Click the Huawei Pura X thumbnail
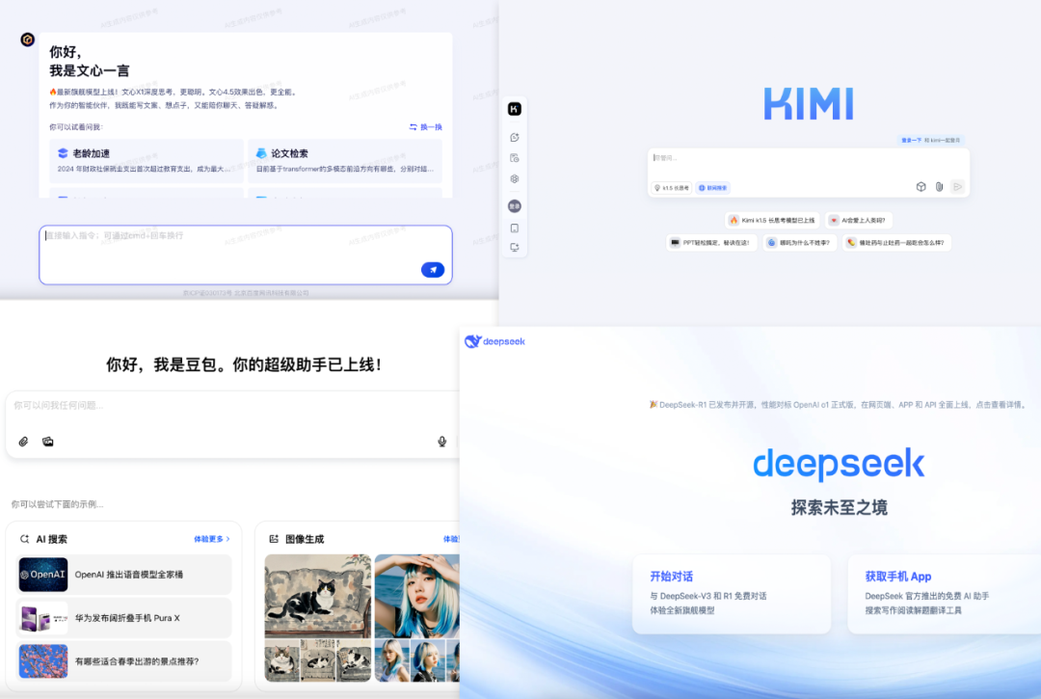This screenshot has width=1041, height=699. (43, 618)
